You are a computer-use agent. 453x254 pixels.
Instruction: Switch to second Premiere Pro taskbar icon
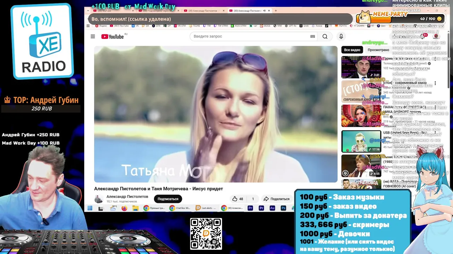(261, 208)
